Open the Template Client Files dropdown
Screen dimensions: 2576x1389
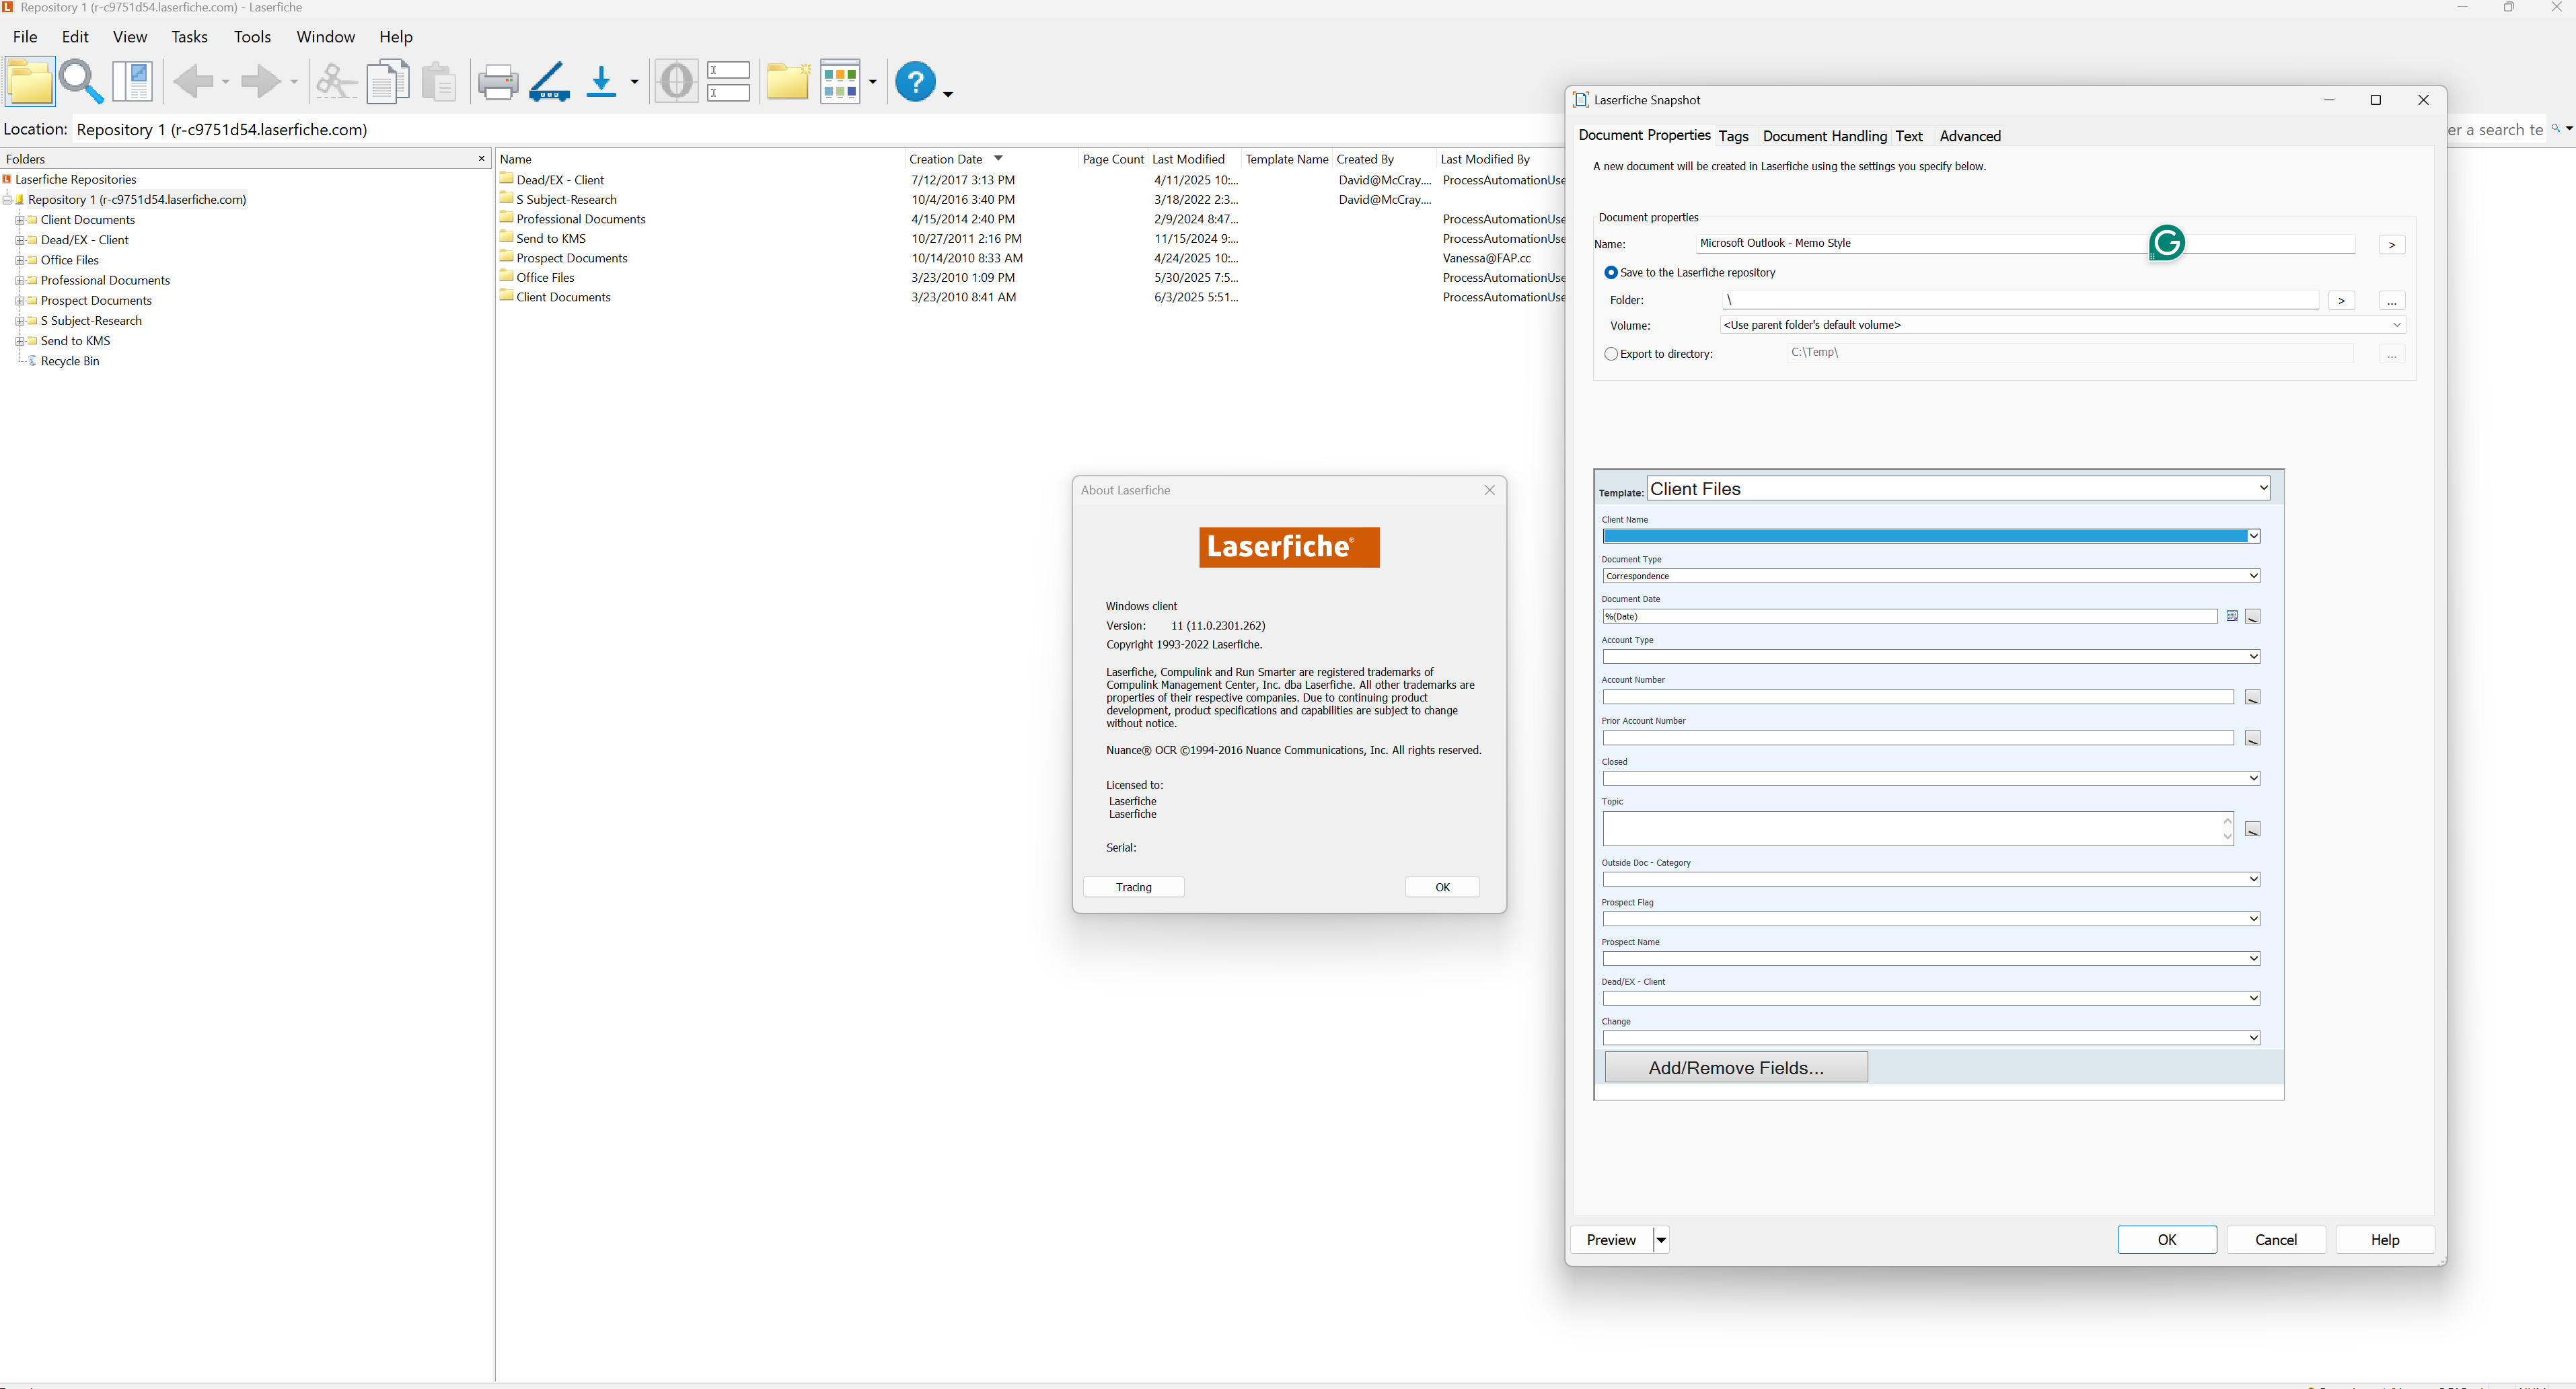pyautogui.click(x=2263, y=488)
